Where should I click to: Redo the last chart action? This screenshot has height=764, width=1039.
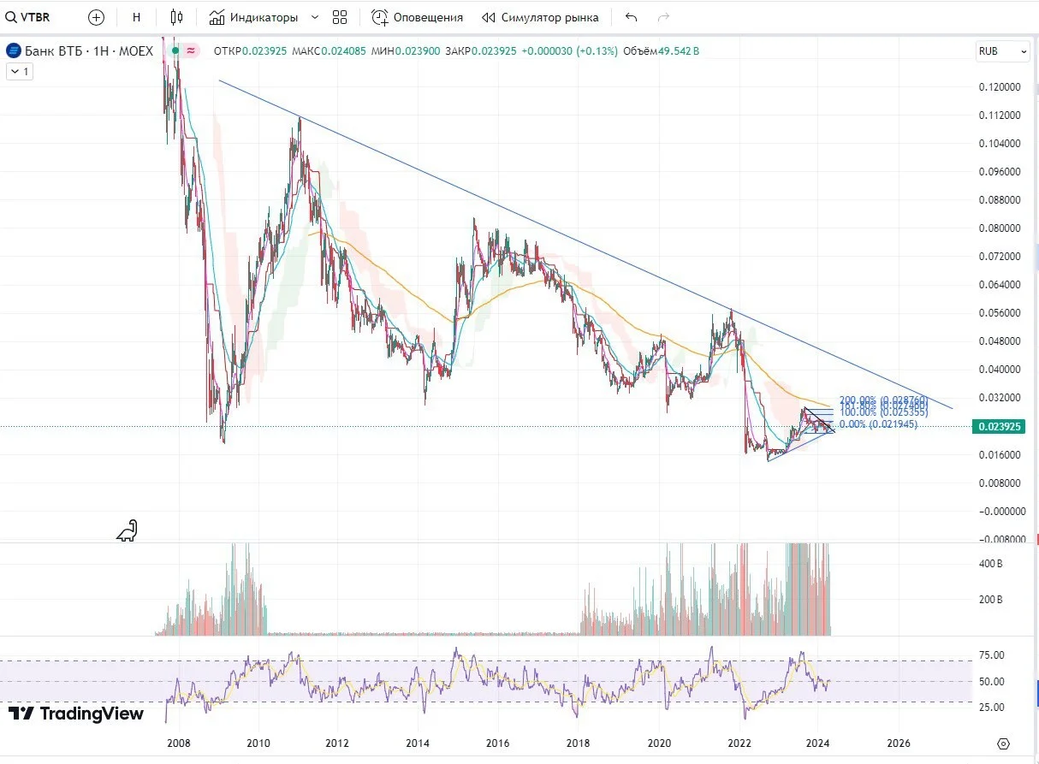(x=662, y=17)
